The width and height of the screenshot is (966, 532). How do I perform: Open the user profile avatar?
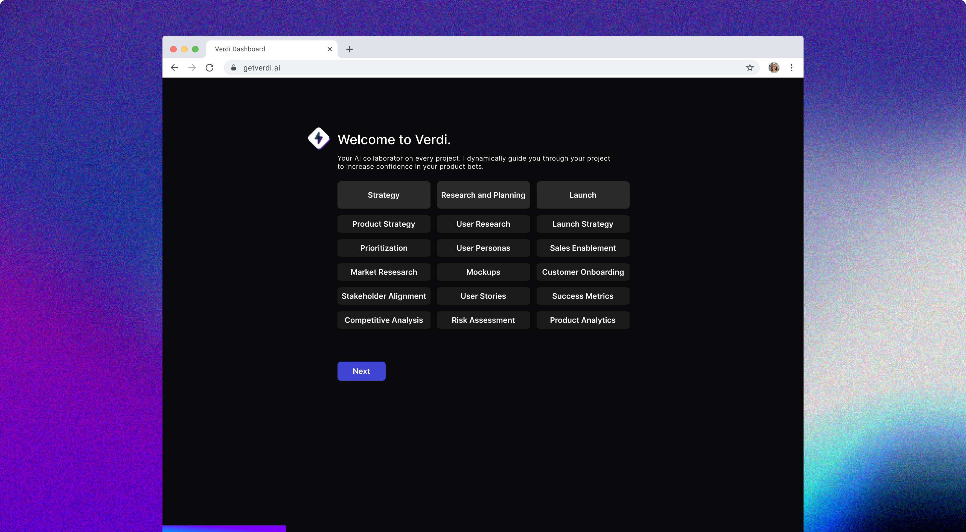(x=774, y=68)
